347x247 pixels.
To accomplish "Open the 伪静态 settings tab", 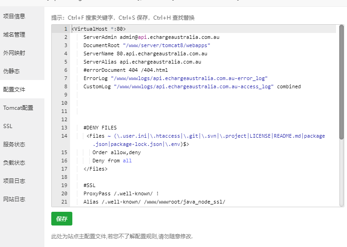I will [x=11, y=71].
